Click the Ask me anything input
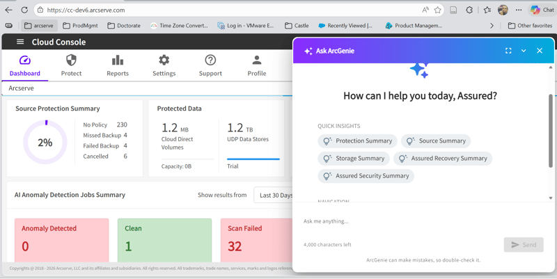The height and width of the screenshot is (279, 557). 423,221
